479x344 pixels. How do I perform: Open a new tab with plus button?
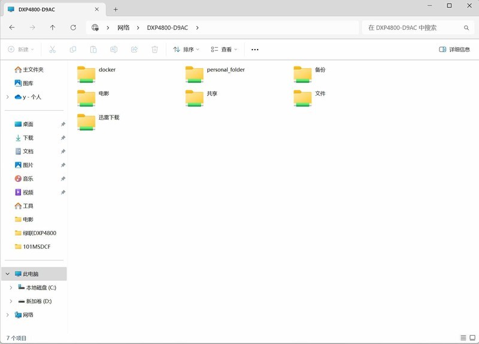pos(116,10)
